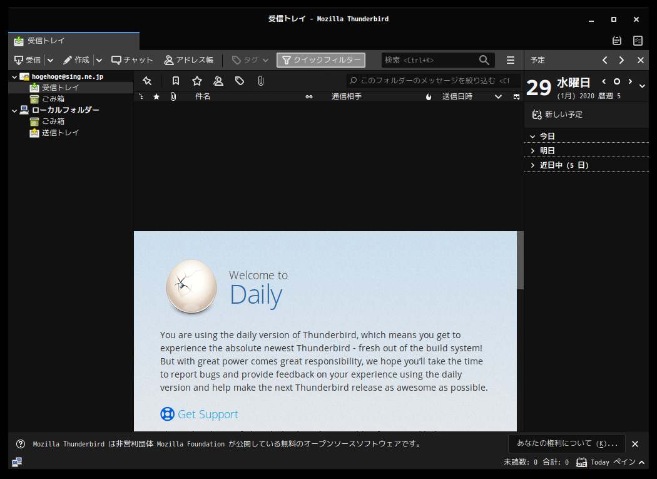The image size is (657, 479).
Task: Click the attachment column header
Action: (x=173, y=96)
